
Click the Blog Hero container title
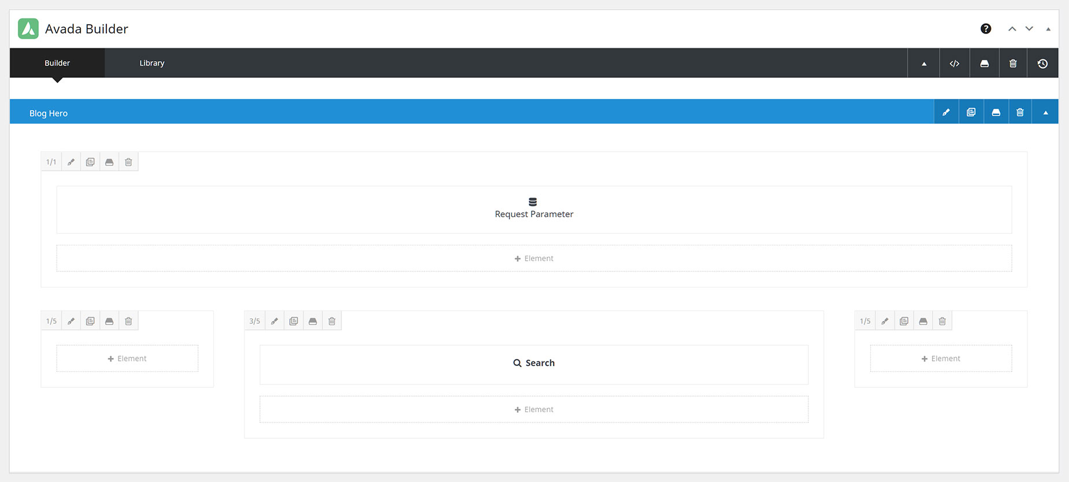point(49,113)
